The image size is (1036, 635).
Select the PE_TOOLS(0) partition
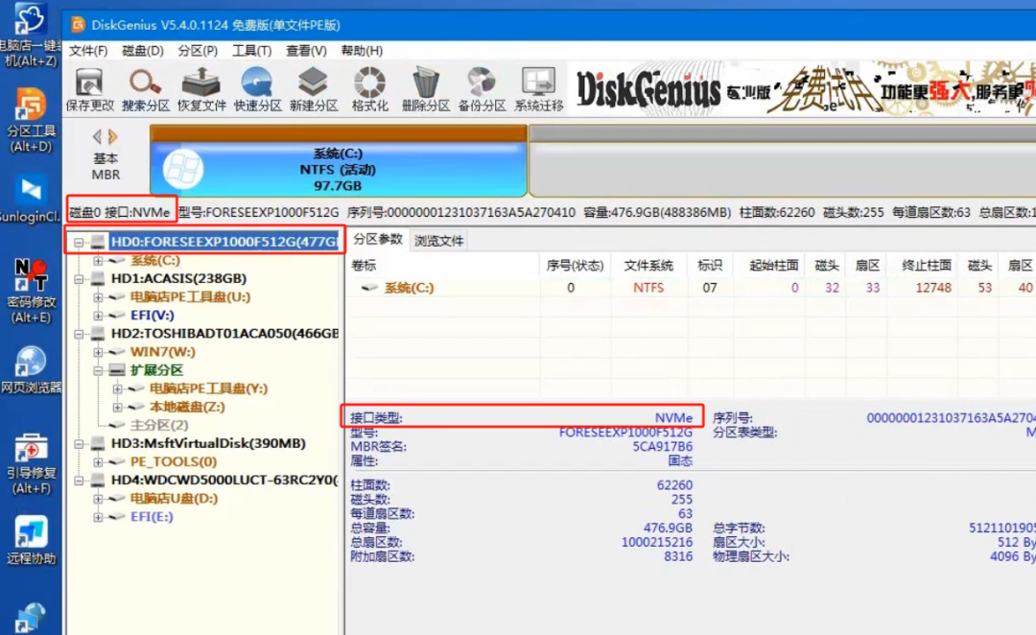point(173,461)
